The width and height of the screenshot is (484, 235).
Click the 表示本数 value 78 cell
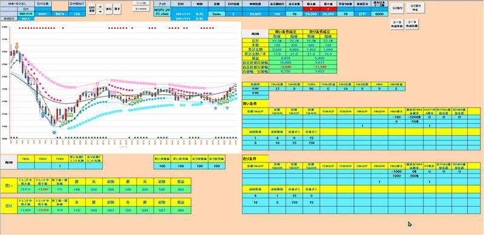pos(294,14)
